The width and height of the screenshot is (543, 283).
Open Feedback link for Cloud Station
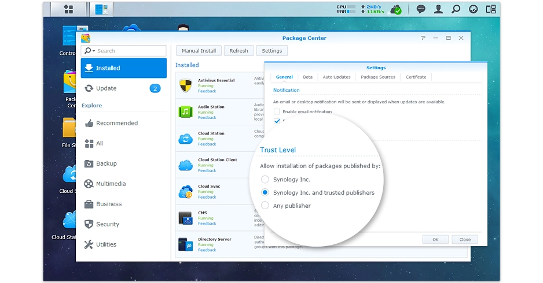(207, 144)
